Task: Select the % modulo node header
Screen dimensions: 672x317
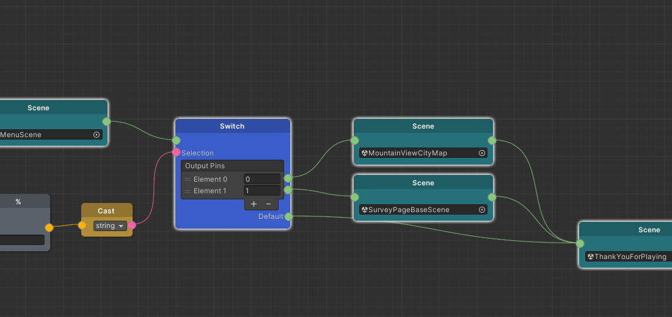Action: (24, 202)
